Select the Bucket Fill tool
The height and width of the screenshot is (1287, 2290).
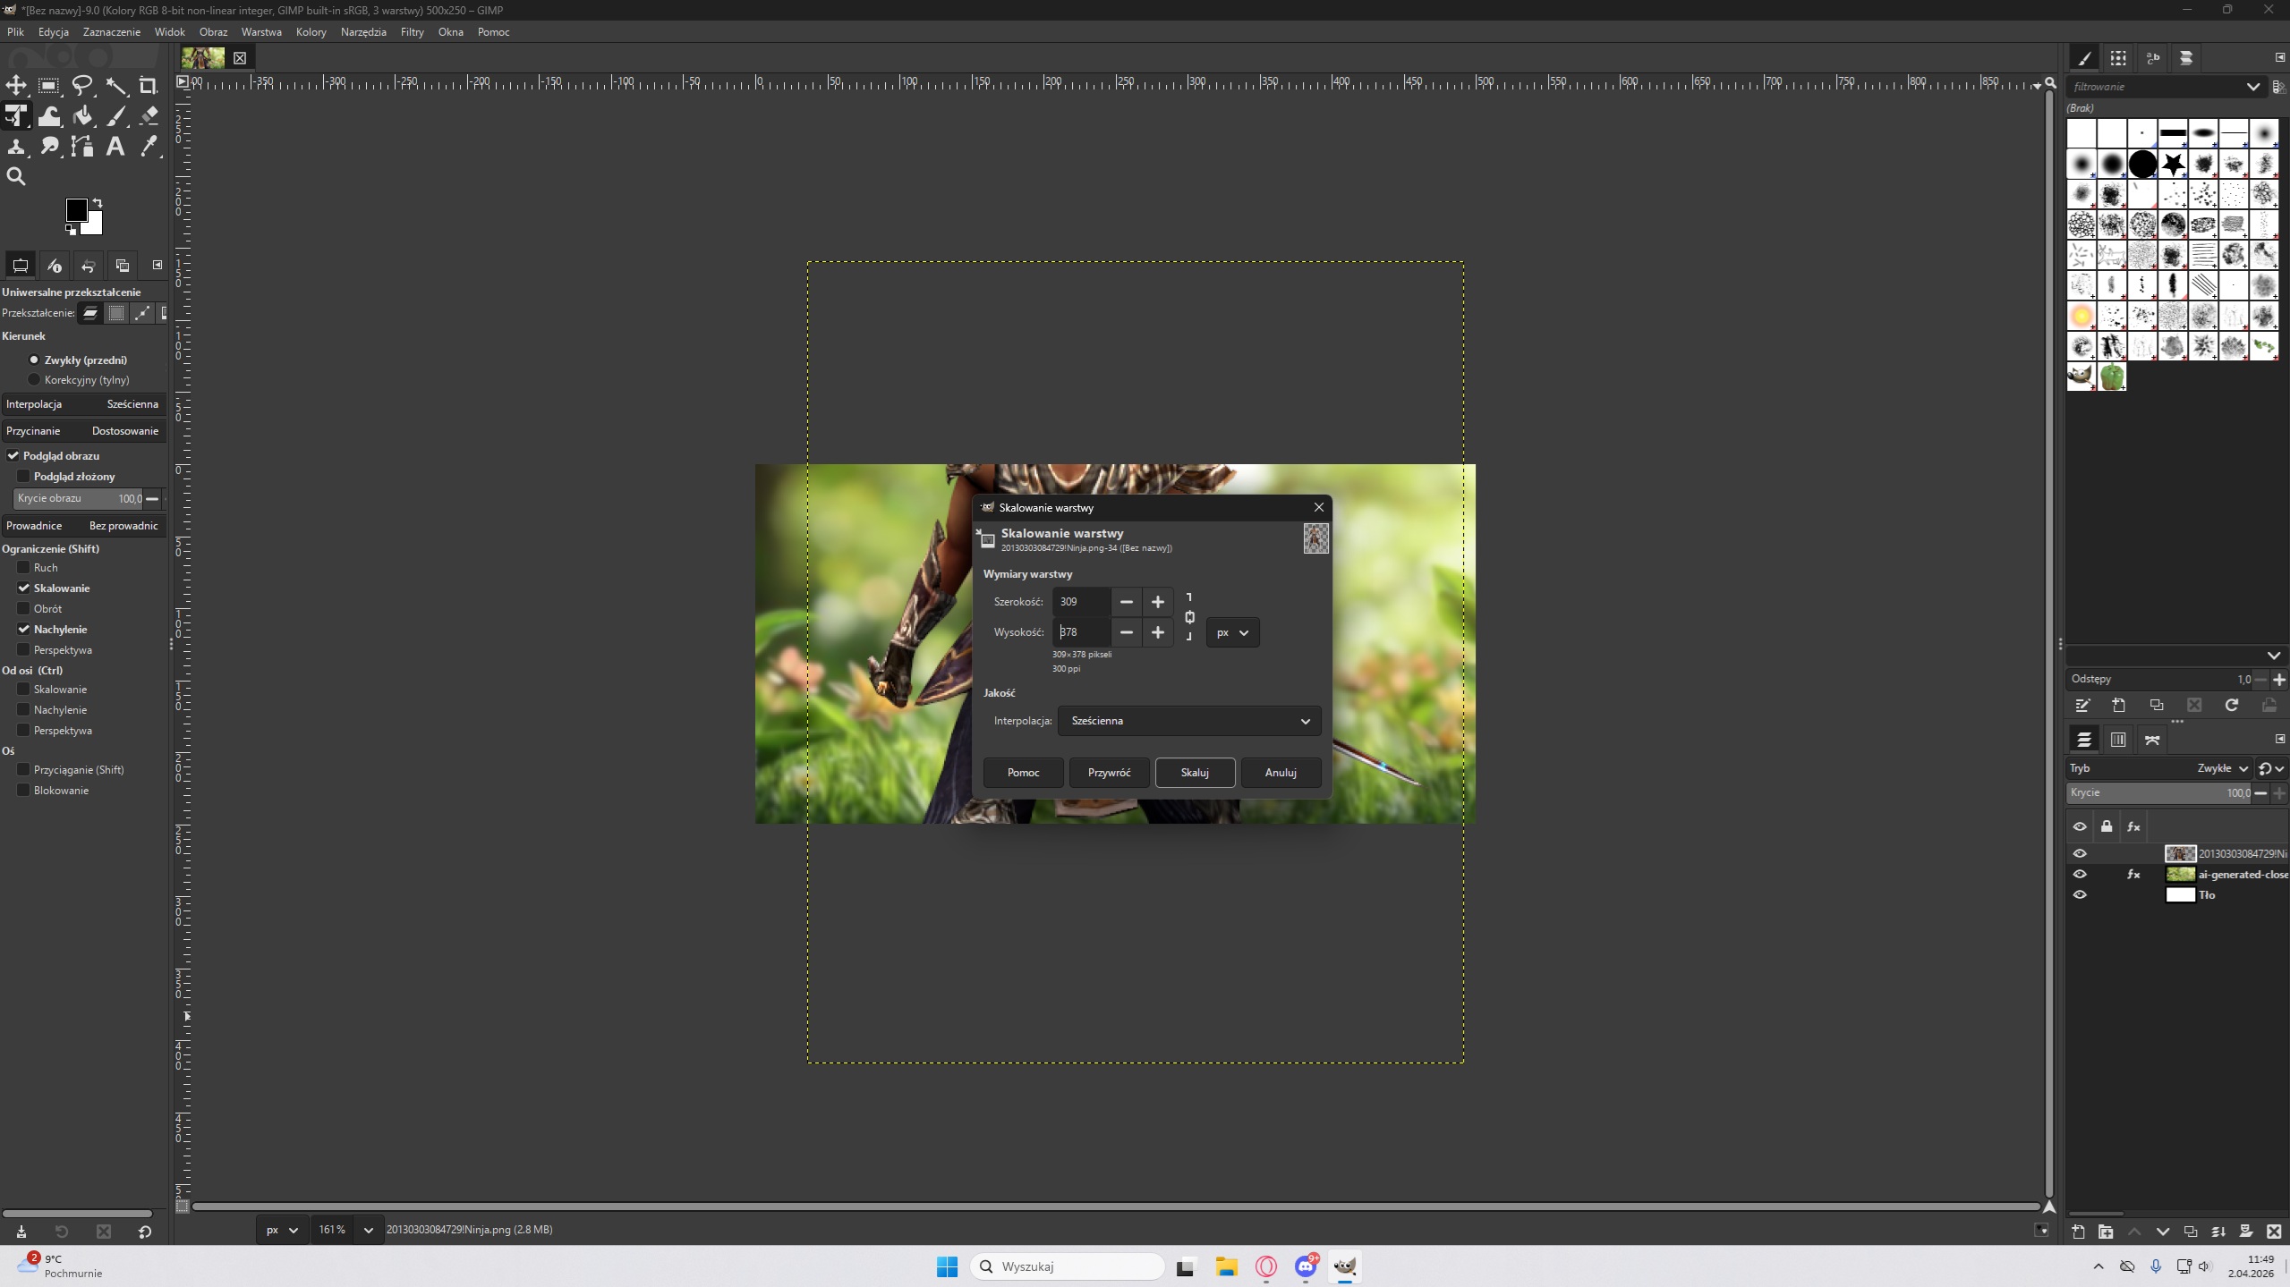coord(82,116)
